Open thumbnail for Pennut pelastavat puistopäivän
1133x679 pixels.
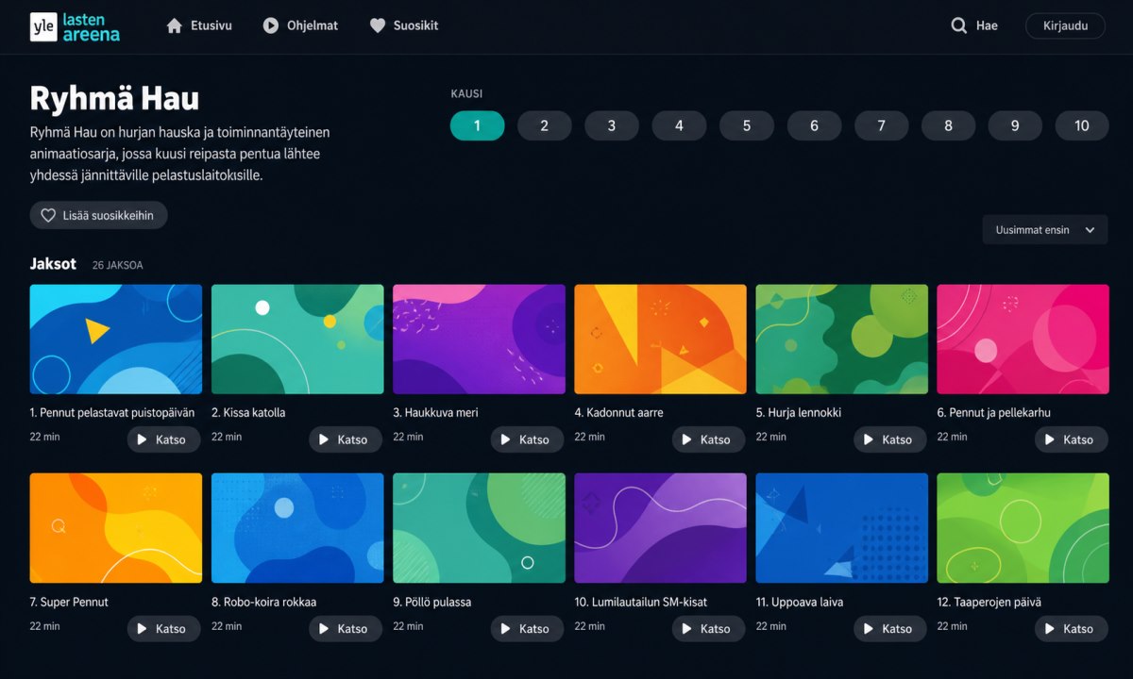point(116,339)
